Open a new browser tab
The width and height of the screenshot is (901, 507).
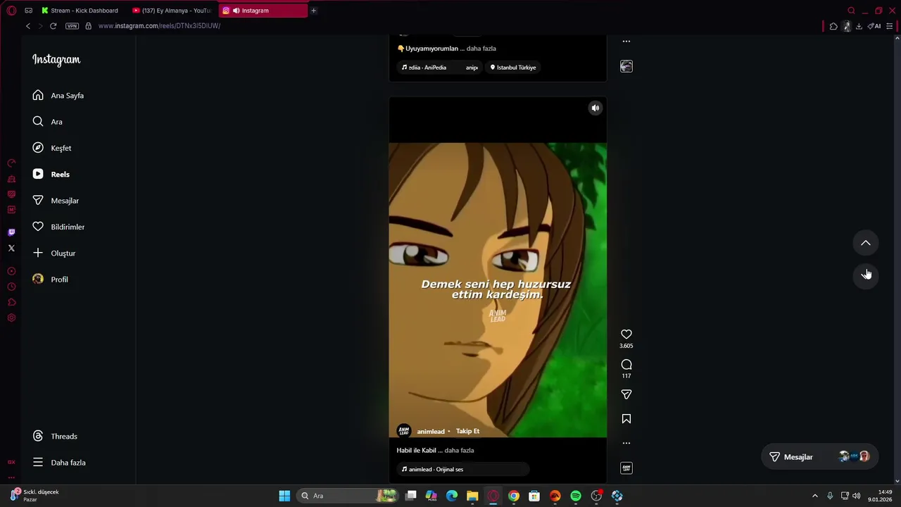click(x=314, y=11)
